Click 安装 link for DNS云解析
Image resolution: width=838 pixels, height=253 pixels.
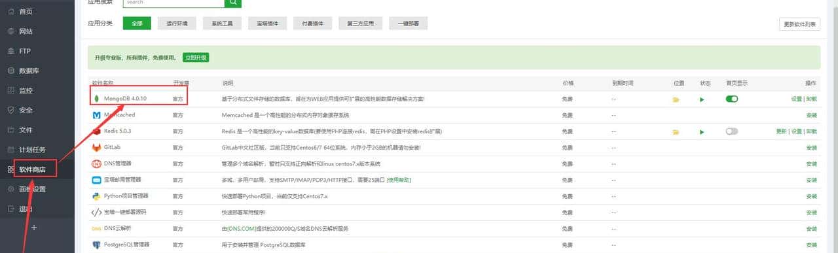812,229
